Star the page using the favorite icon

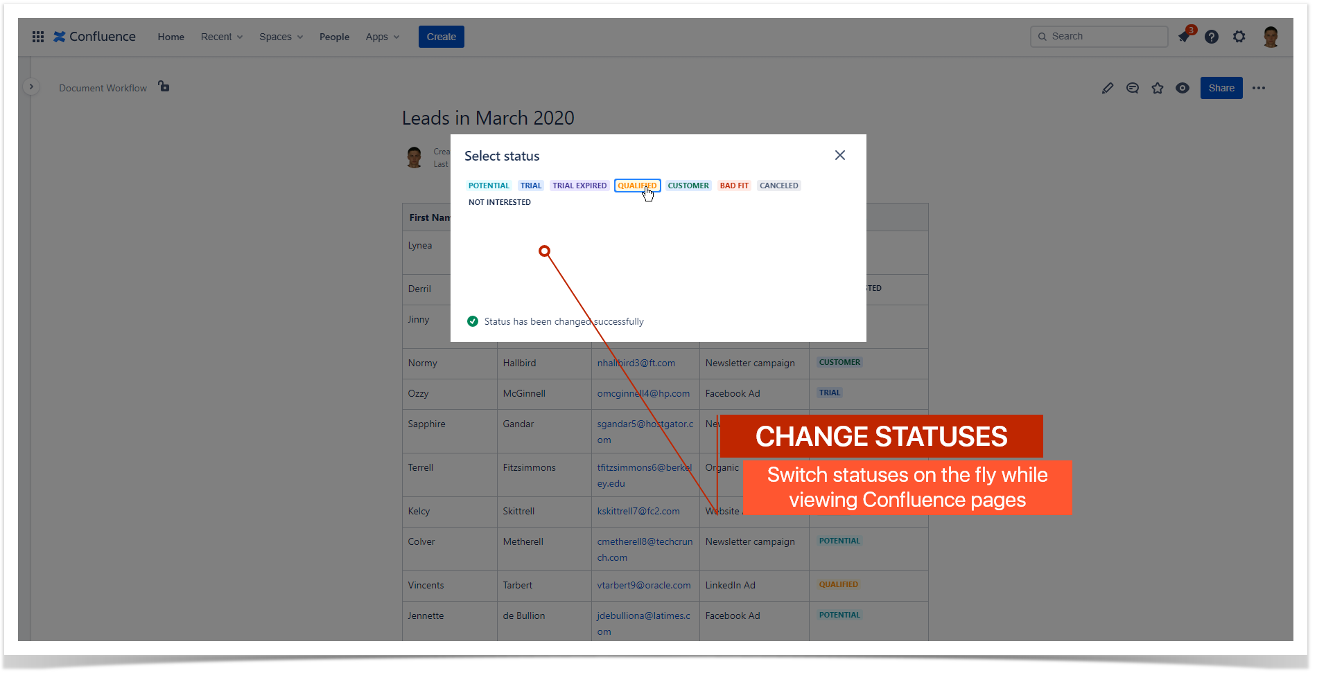coord(1158,88)
